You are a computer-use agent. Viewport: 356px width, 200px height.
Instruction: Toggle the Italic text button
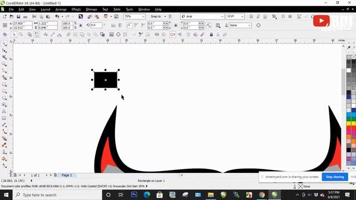point(258,17)
